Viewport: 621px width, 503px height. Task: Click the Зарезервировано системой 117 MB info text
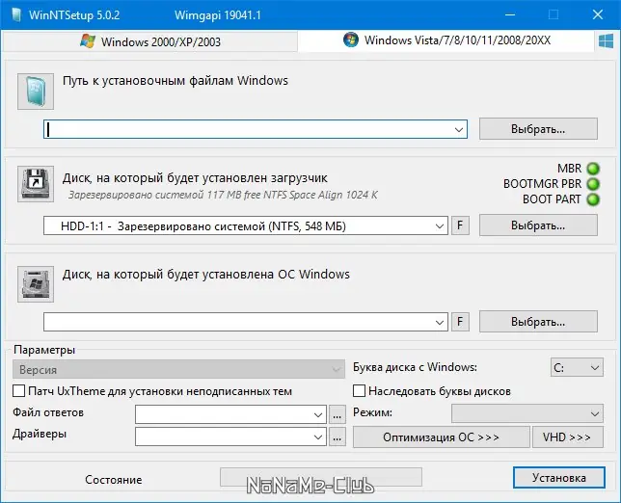(x=223, y=195)
